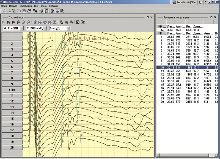Click the F-wave analysis icon
This screenshot has width=220, height=159.
78,22
